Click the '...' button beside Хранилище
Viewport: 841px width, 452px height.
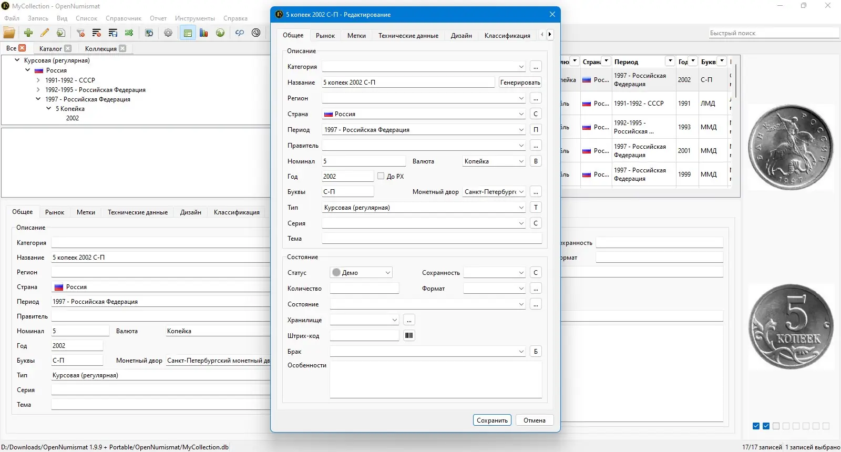pos(409,320)
